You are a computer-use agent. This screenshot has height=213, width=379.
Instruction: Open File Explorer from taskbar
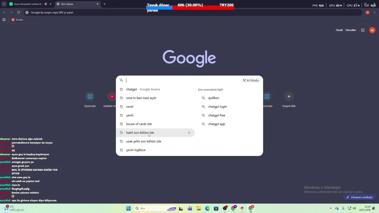199,208
